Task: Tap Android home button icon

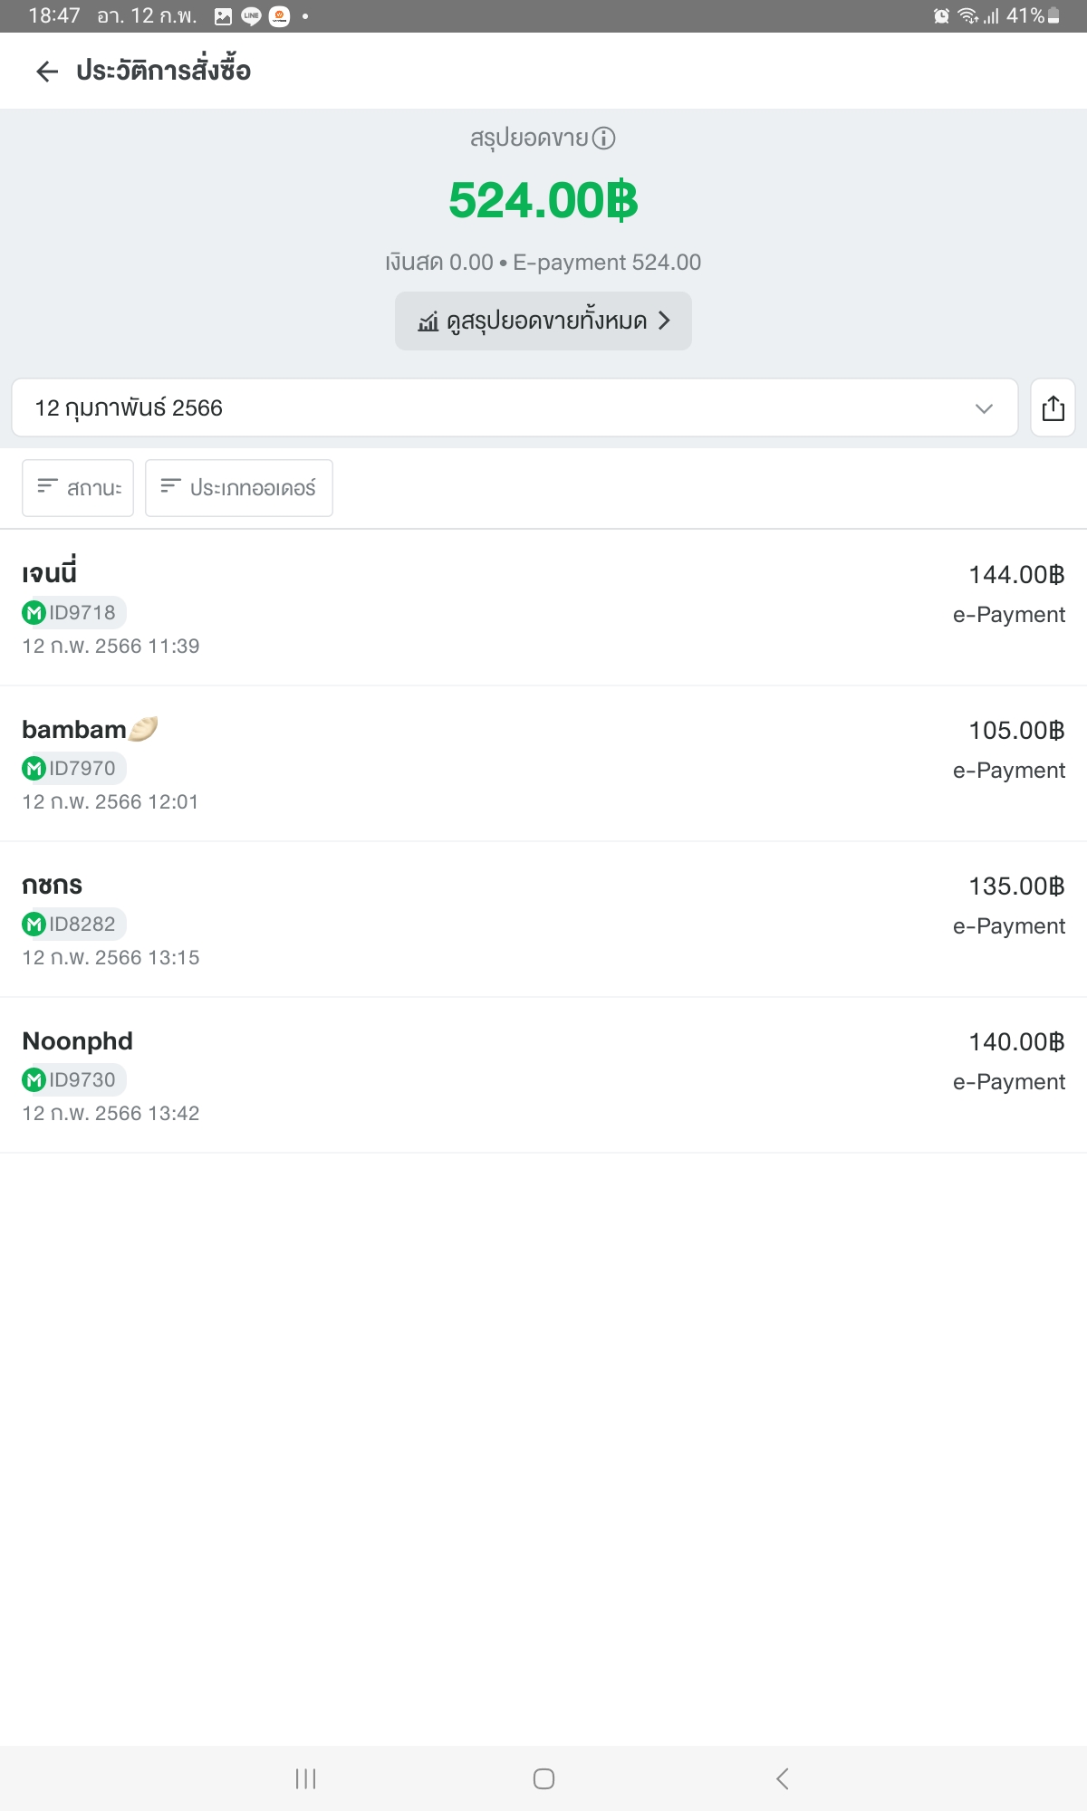Action: pos(543,1778)
